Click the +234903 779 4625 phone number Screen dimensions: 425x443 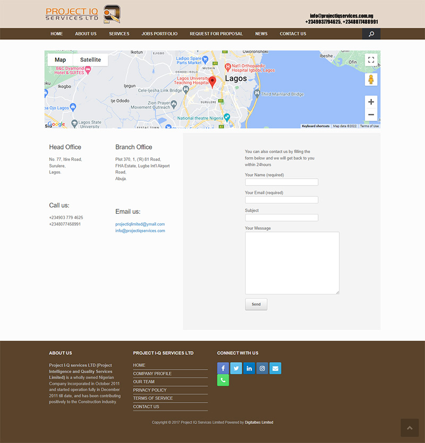(x=66, y=218)
